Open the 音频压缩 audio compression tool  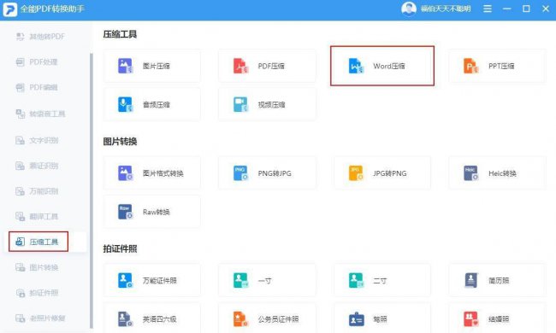tap(151, 104)
